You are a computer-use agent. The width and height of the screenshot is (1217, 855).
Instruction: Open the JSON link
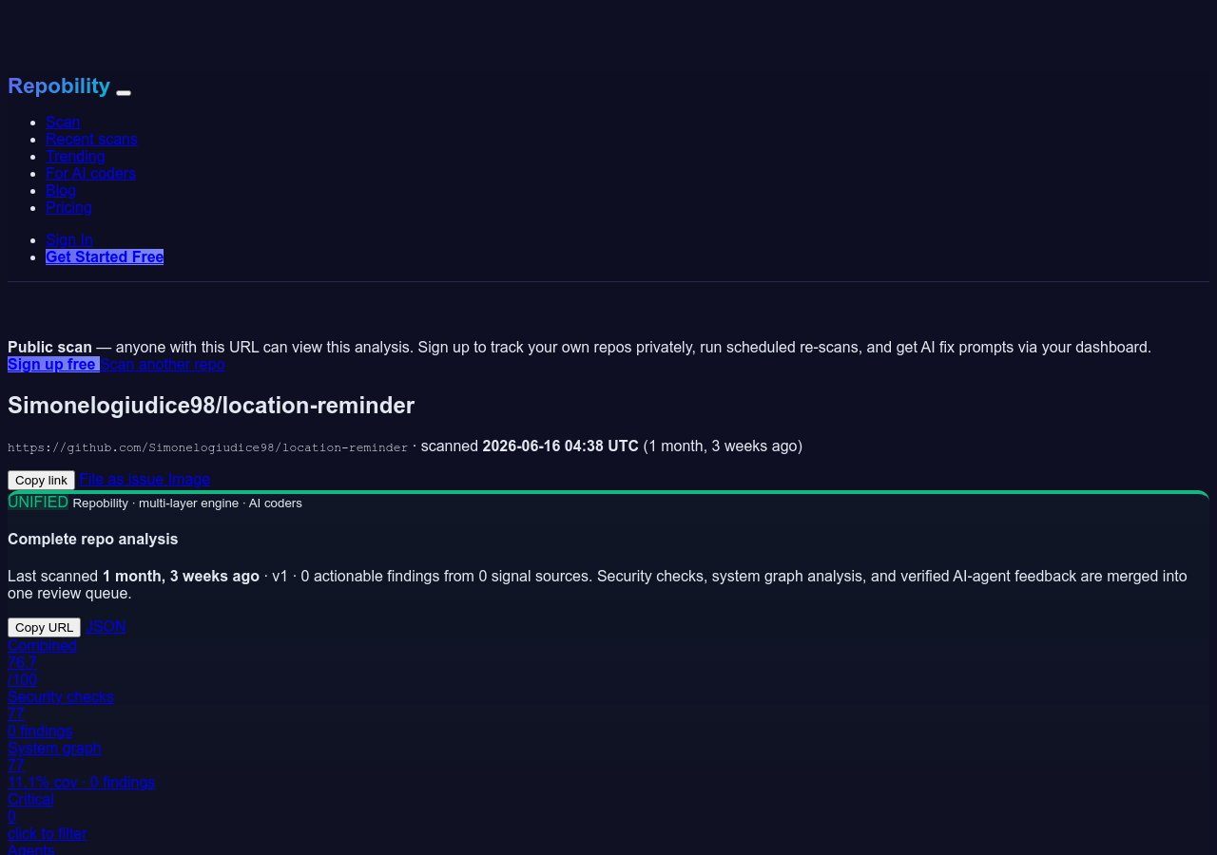106,626
